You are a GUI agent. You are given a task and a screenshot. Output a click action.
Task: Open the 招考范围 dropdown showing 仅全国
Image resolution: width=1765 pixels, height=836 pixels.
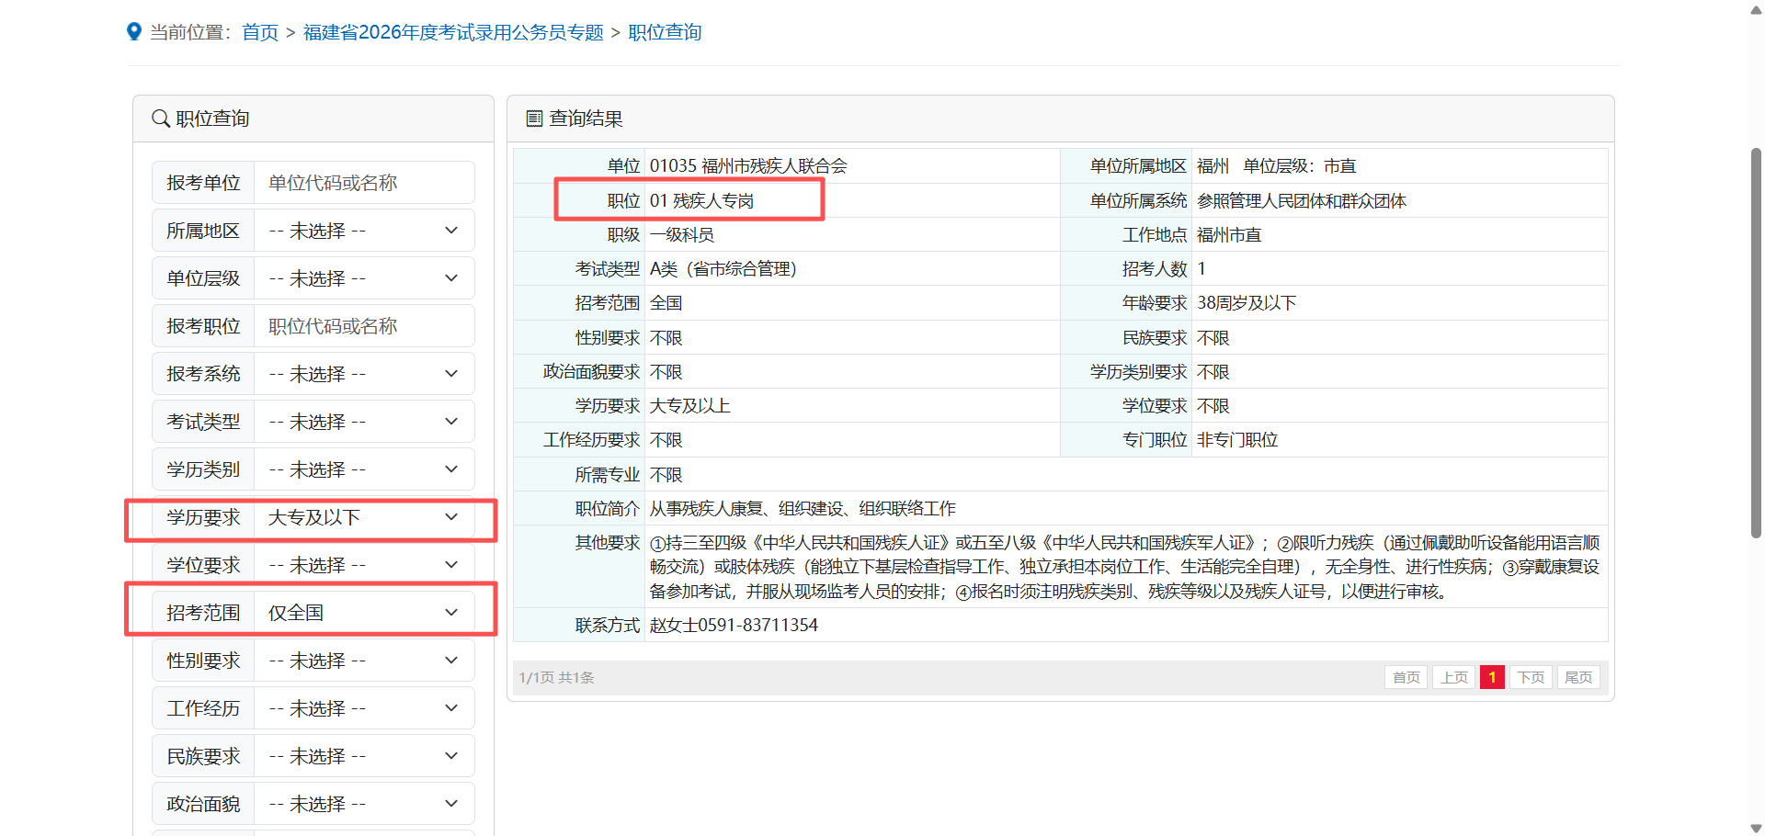[363, 613]
